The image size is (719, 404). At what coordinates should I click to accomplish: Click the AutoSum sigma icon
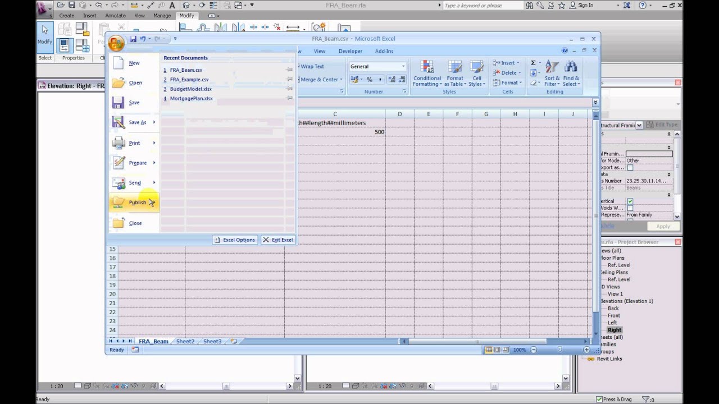(533, 62)
